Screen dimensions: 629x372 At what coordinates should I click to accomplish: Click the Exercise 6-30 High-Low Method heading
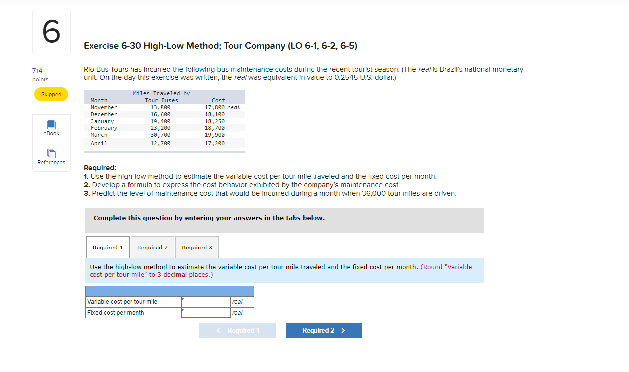click(x=221, y=46)
